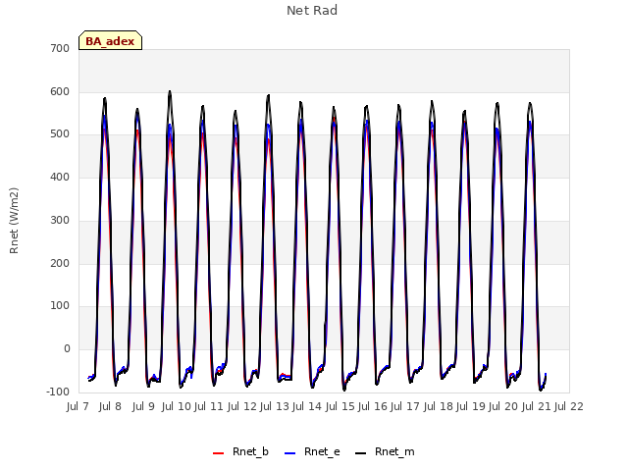Click the Jul 8 x-axis label

tap(110, 406)
